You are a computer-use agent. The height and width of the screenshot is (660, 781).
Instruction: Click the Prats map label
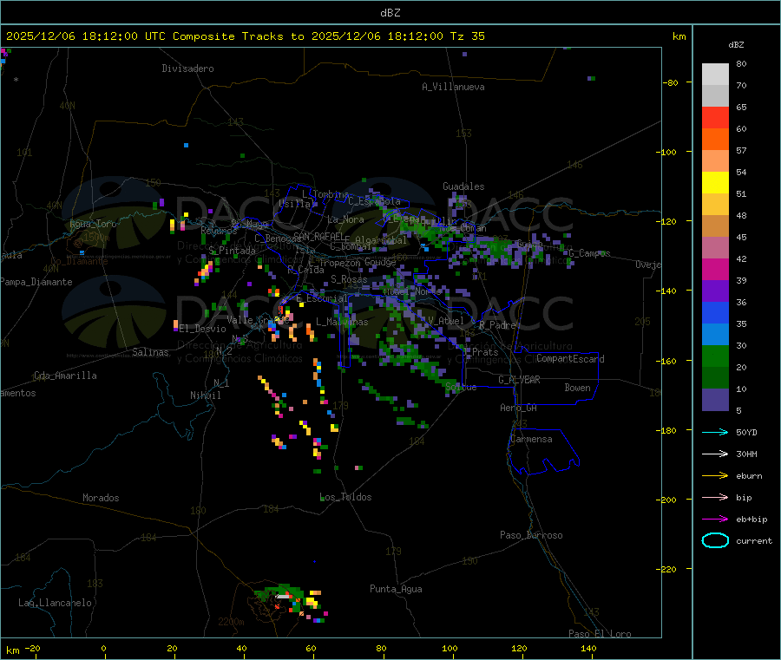pos(485,352)
